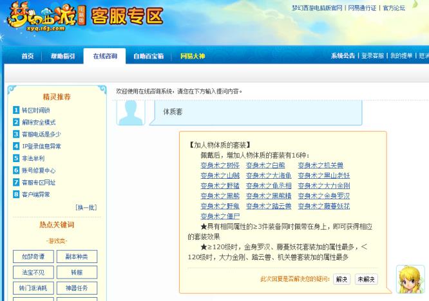Open 网易通行证 link
Image resolution: width=429 pixels, height=301 pixels.
tap(362, 8)
